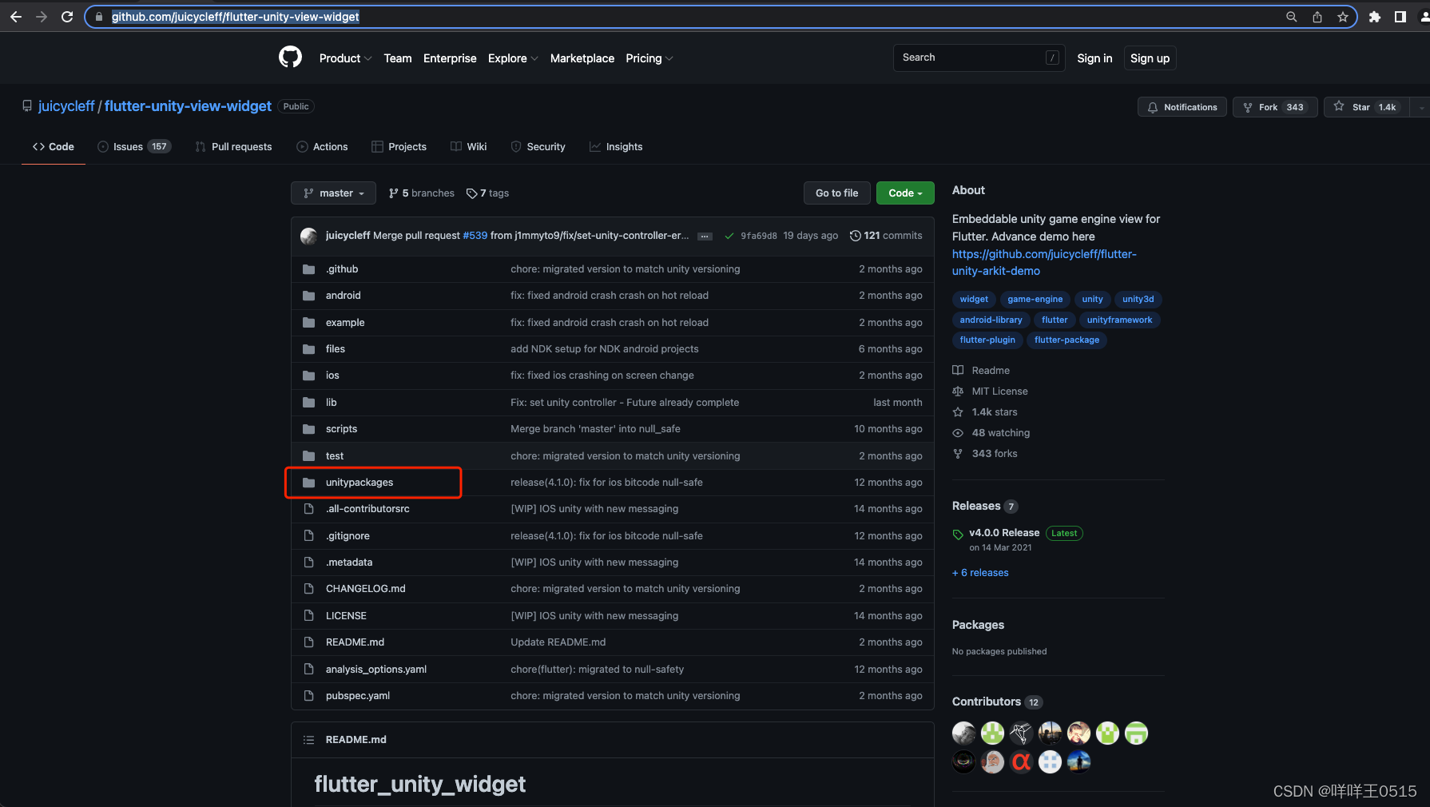Open the 121 commits history

[886, 236]
